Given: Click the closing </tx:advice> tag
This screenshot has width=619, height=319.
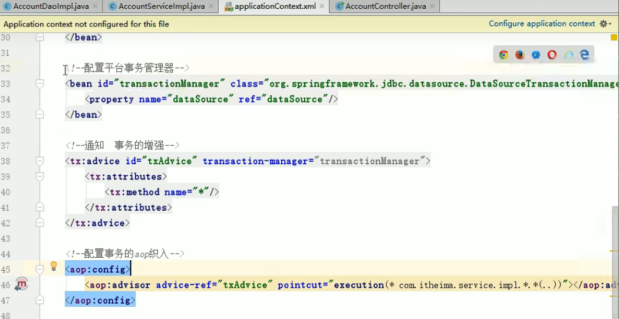Looking at the screenshot, I should point(97,223).
